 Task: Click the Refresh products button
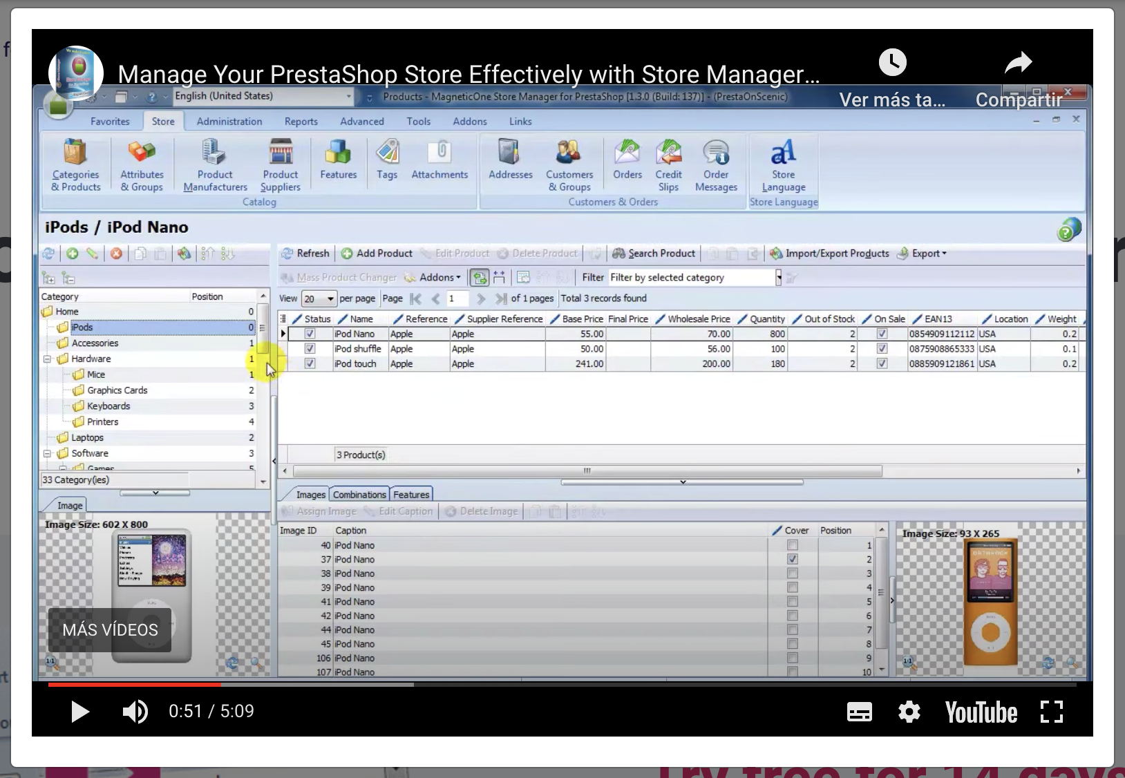click(305, 254)
